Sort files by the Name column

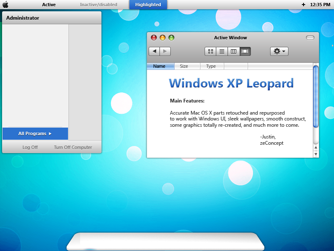coord(160,66)
